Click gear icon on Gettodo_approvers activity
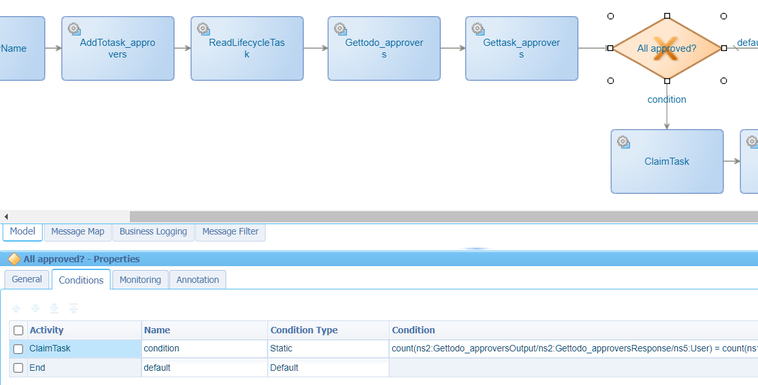 [x=341, y=29]
